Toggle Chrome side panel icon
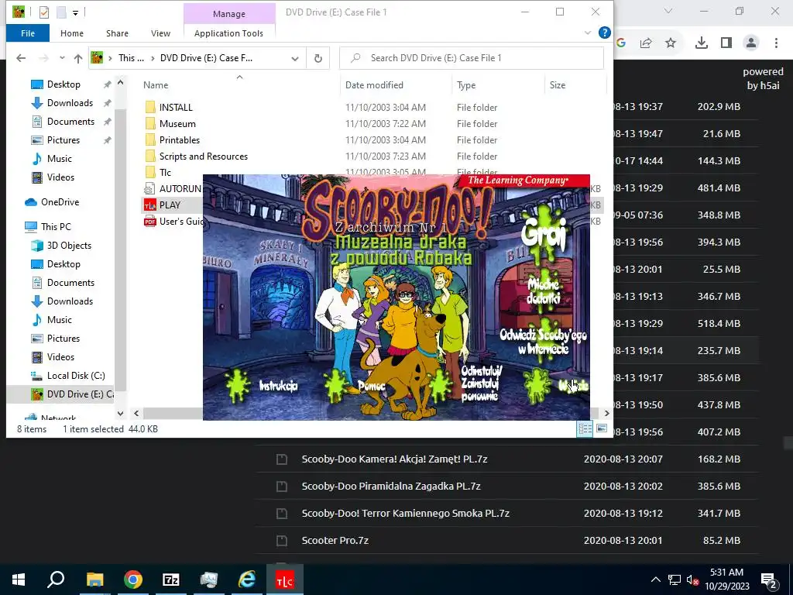 pos(726,43)
